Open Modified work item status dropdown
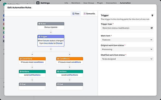This screenshot has height=100, width=161. [x=127, y=59]
